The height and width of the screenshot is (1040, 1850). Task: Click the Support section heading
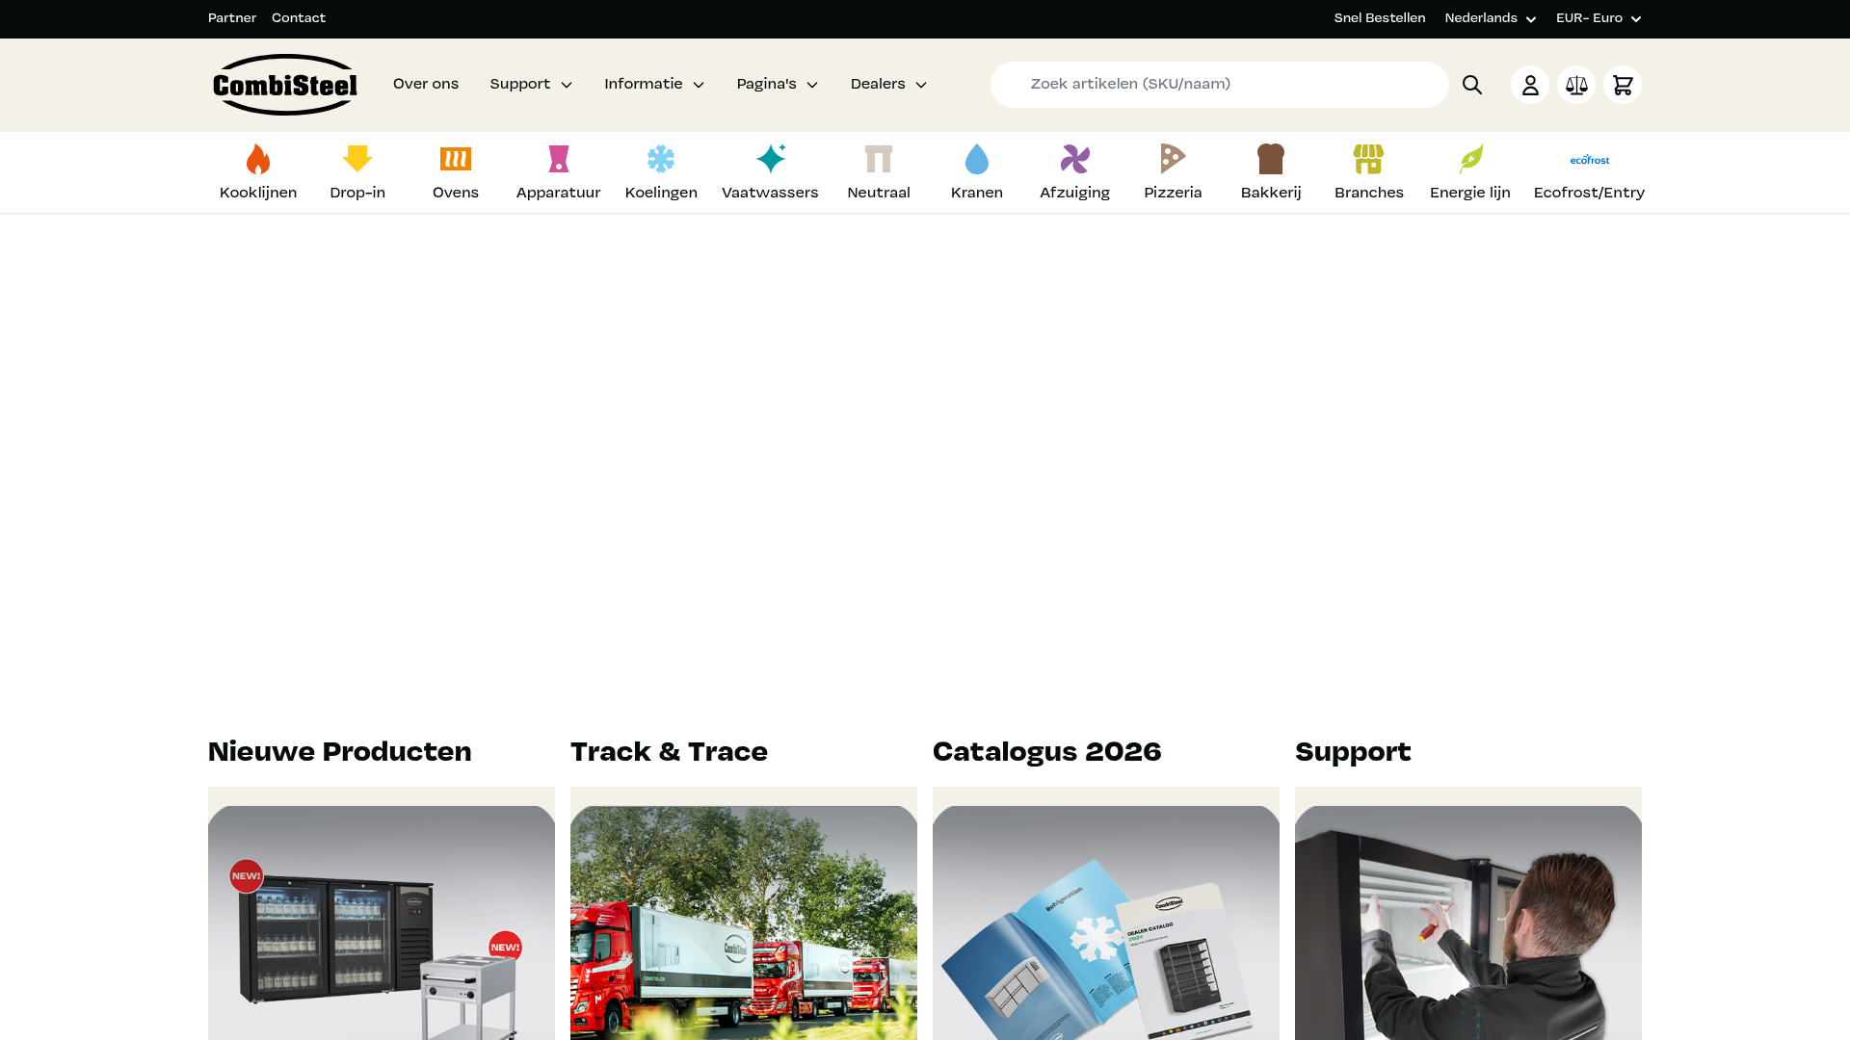coord(1353,753)
